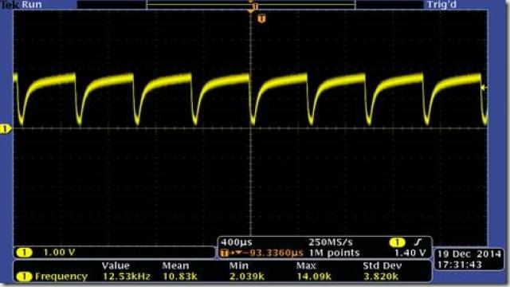Click the Std Dev column header
This screenshot has height=287, width=510.
(x=382, y=265)
